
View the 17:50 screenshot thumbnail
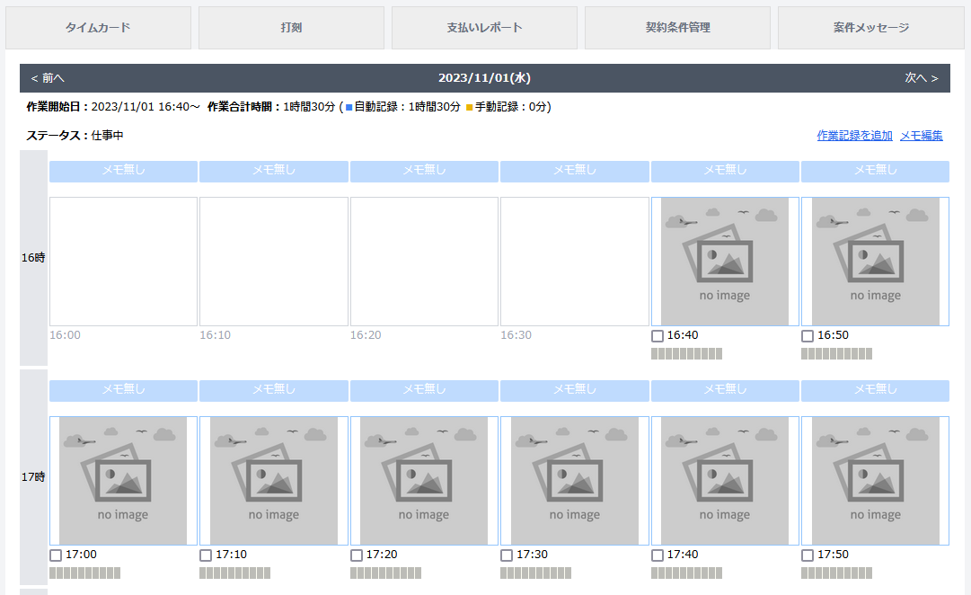875,481
